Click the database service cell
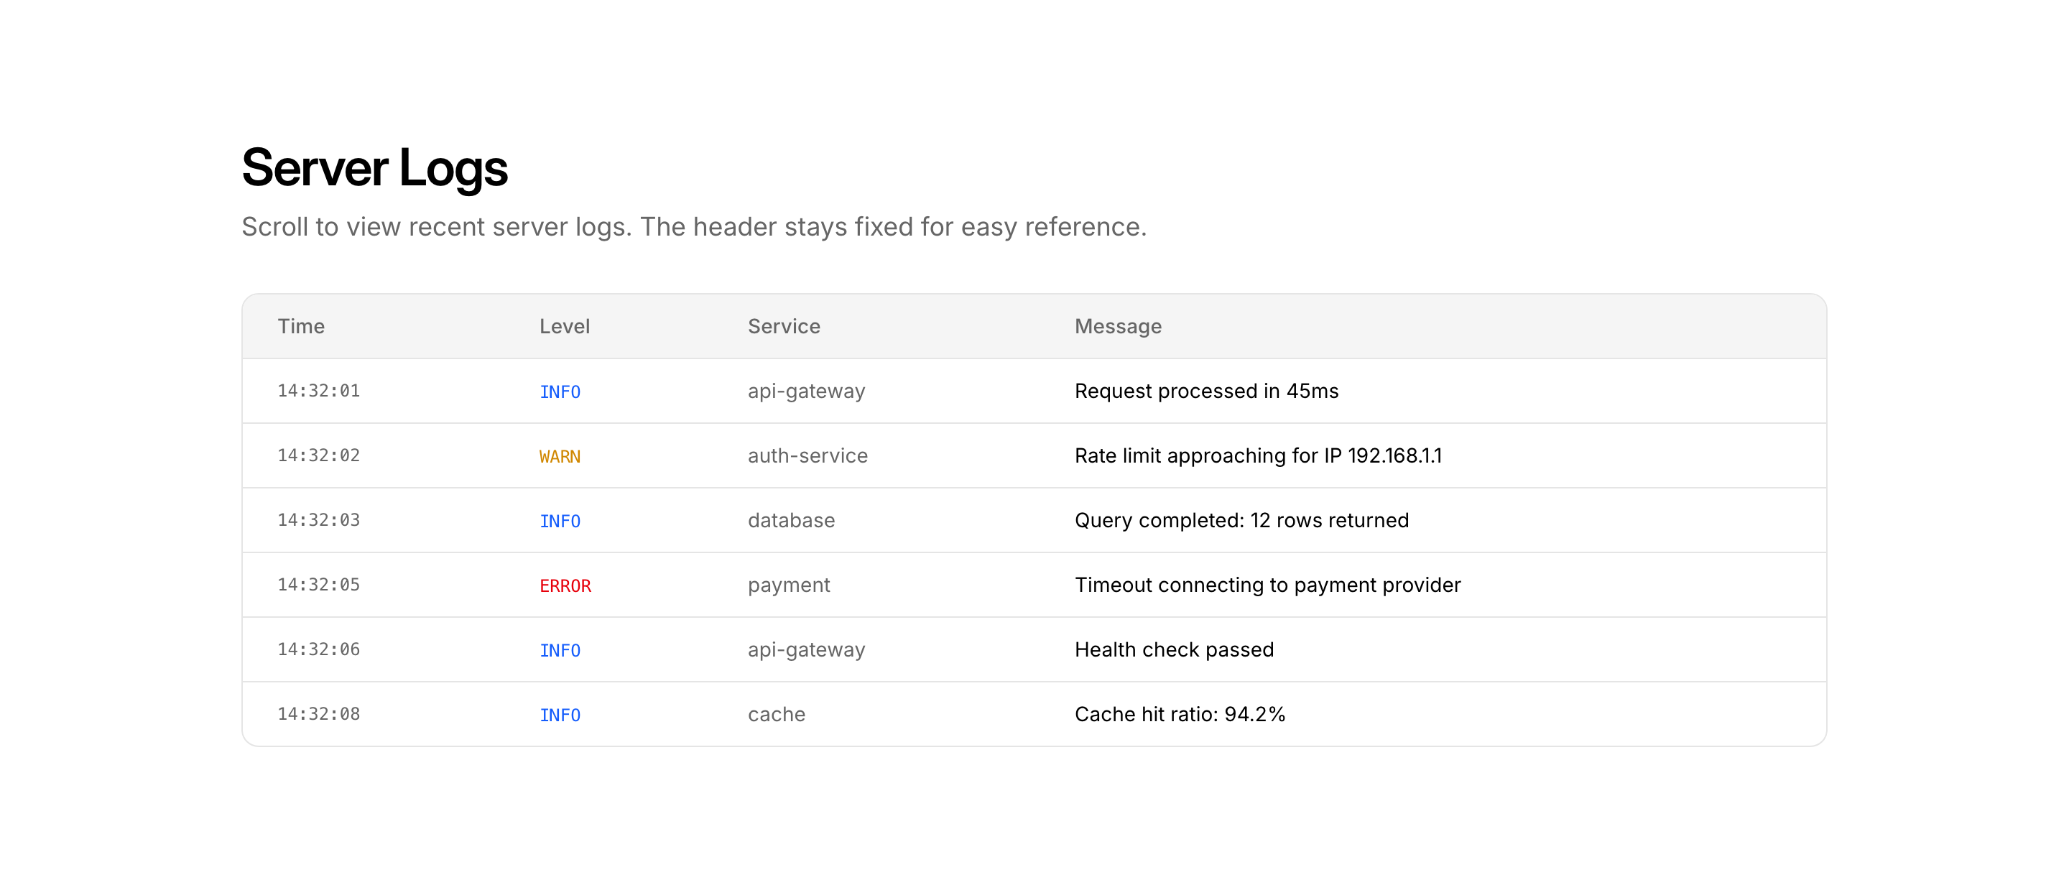The width and height of the screenshot is (2069, 885). pos(790,520)
